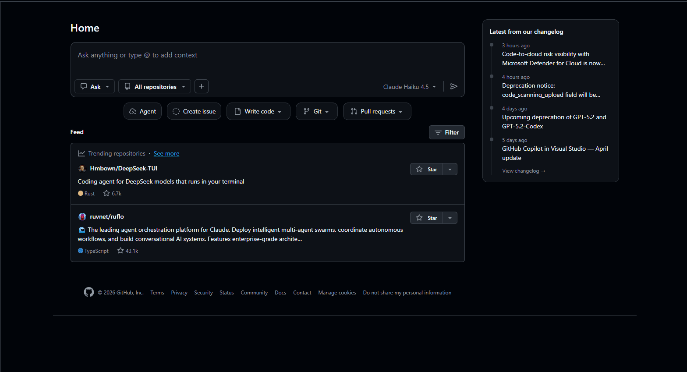Click Do not share my personal information
Screen dimensions: 687x372
click(x=407, y=293)
